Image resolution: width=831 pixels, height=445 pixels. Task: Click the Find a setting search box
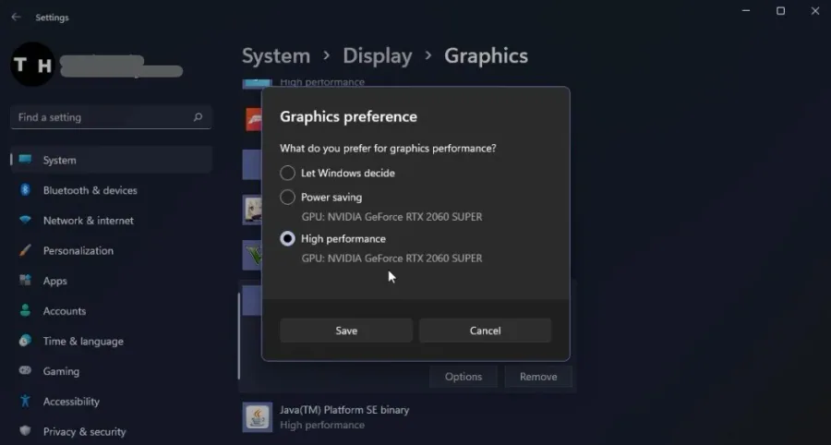(x=111, y=117)
